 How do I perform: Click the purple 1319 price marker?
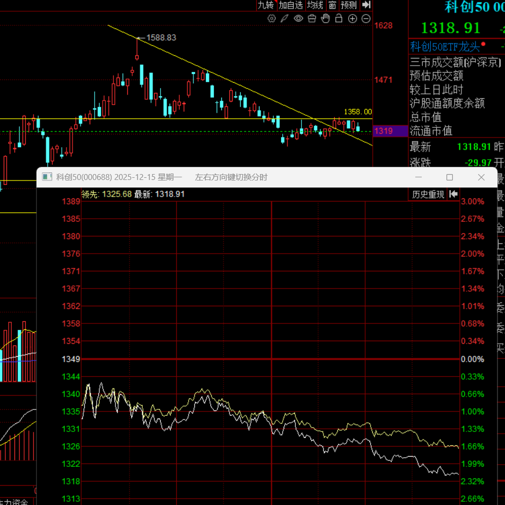pos(384,131)
